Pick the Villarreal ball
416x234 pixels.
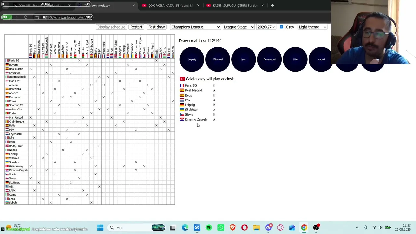click(x=218, y=59)
